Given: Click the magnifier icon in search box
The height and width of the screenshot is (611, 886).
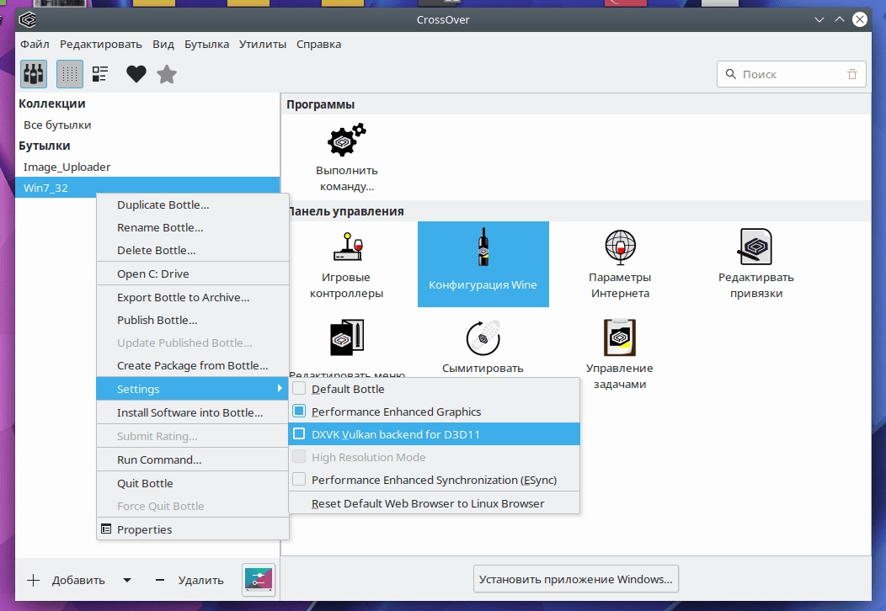Looking at the screenshot, I should coord(730,74).
